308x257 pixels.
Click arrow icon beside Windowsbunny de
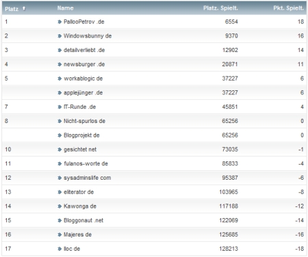point(60,36)
